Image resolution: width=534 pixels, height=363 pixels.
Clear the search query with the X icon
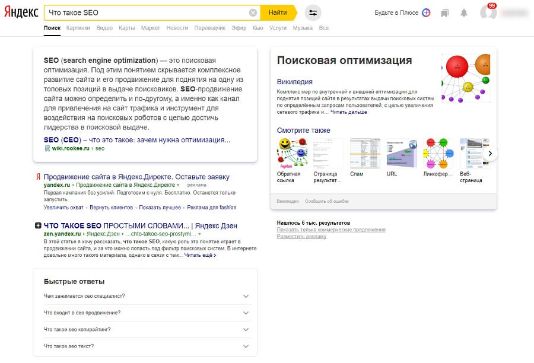coord(253,12)
